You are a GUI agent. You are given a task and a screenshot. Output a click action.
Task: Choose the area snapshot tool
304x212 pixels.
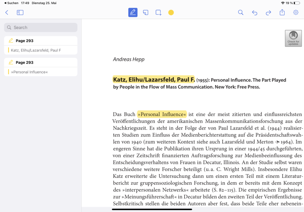pos(159,12)
